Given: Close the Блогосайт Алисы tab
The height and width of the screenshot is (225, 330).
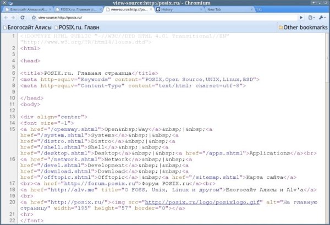Looking at the screenshot, I should [x=50, y=9].
